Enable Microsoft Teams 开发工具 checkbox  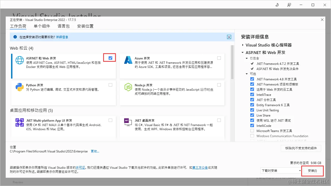[x=252, y=131]
